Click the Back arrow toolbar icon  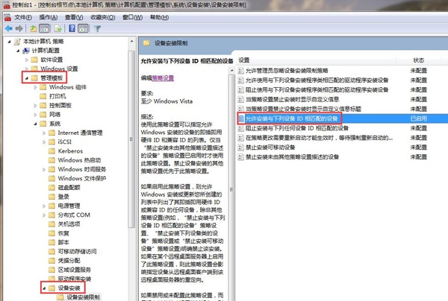point(9,28)
